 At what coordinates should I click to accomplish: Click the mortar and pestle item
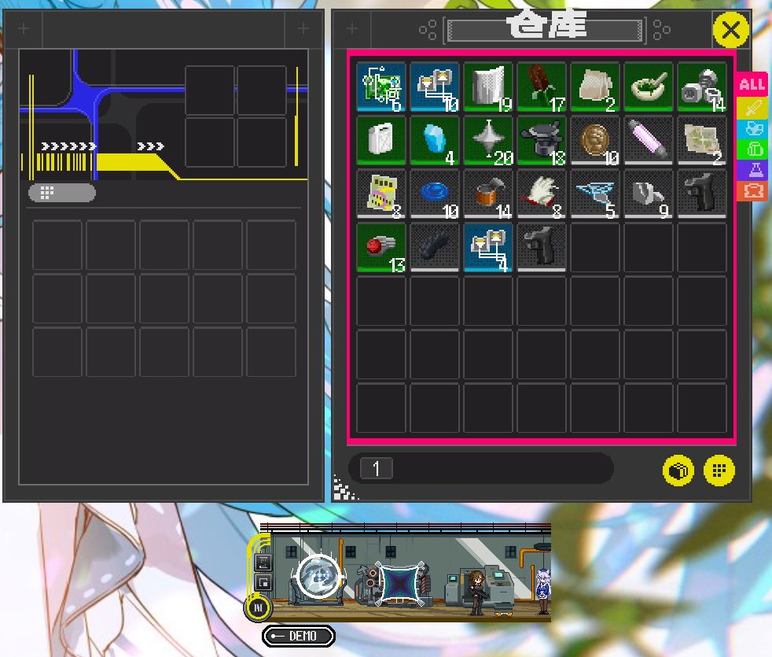649,87
